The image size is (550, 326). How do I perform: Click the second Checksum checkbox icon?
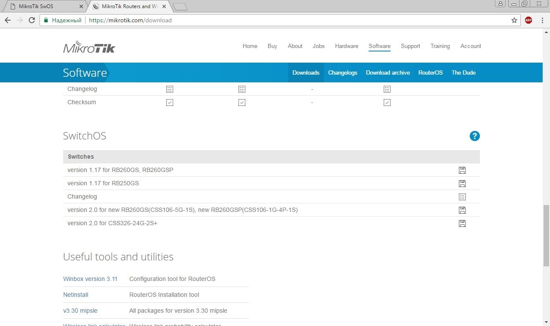coord(242,103)
